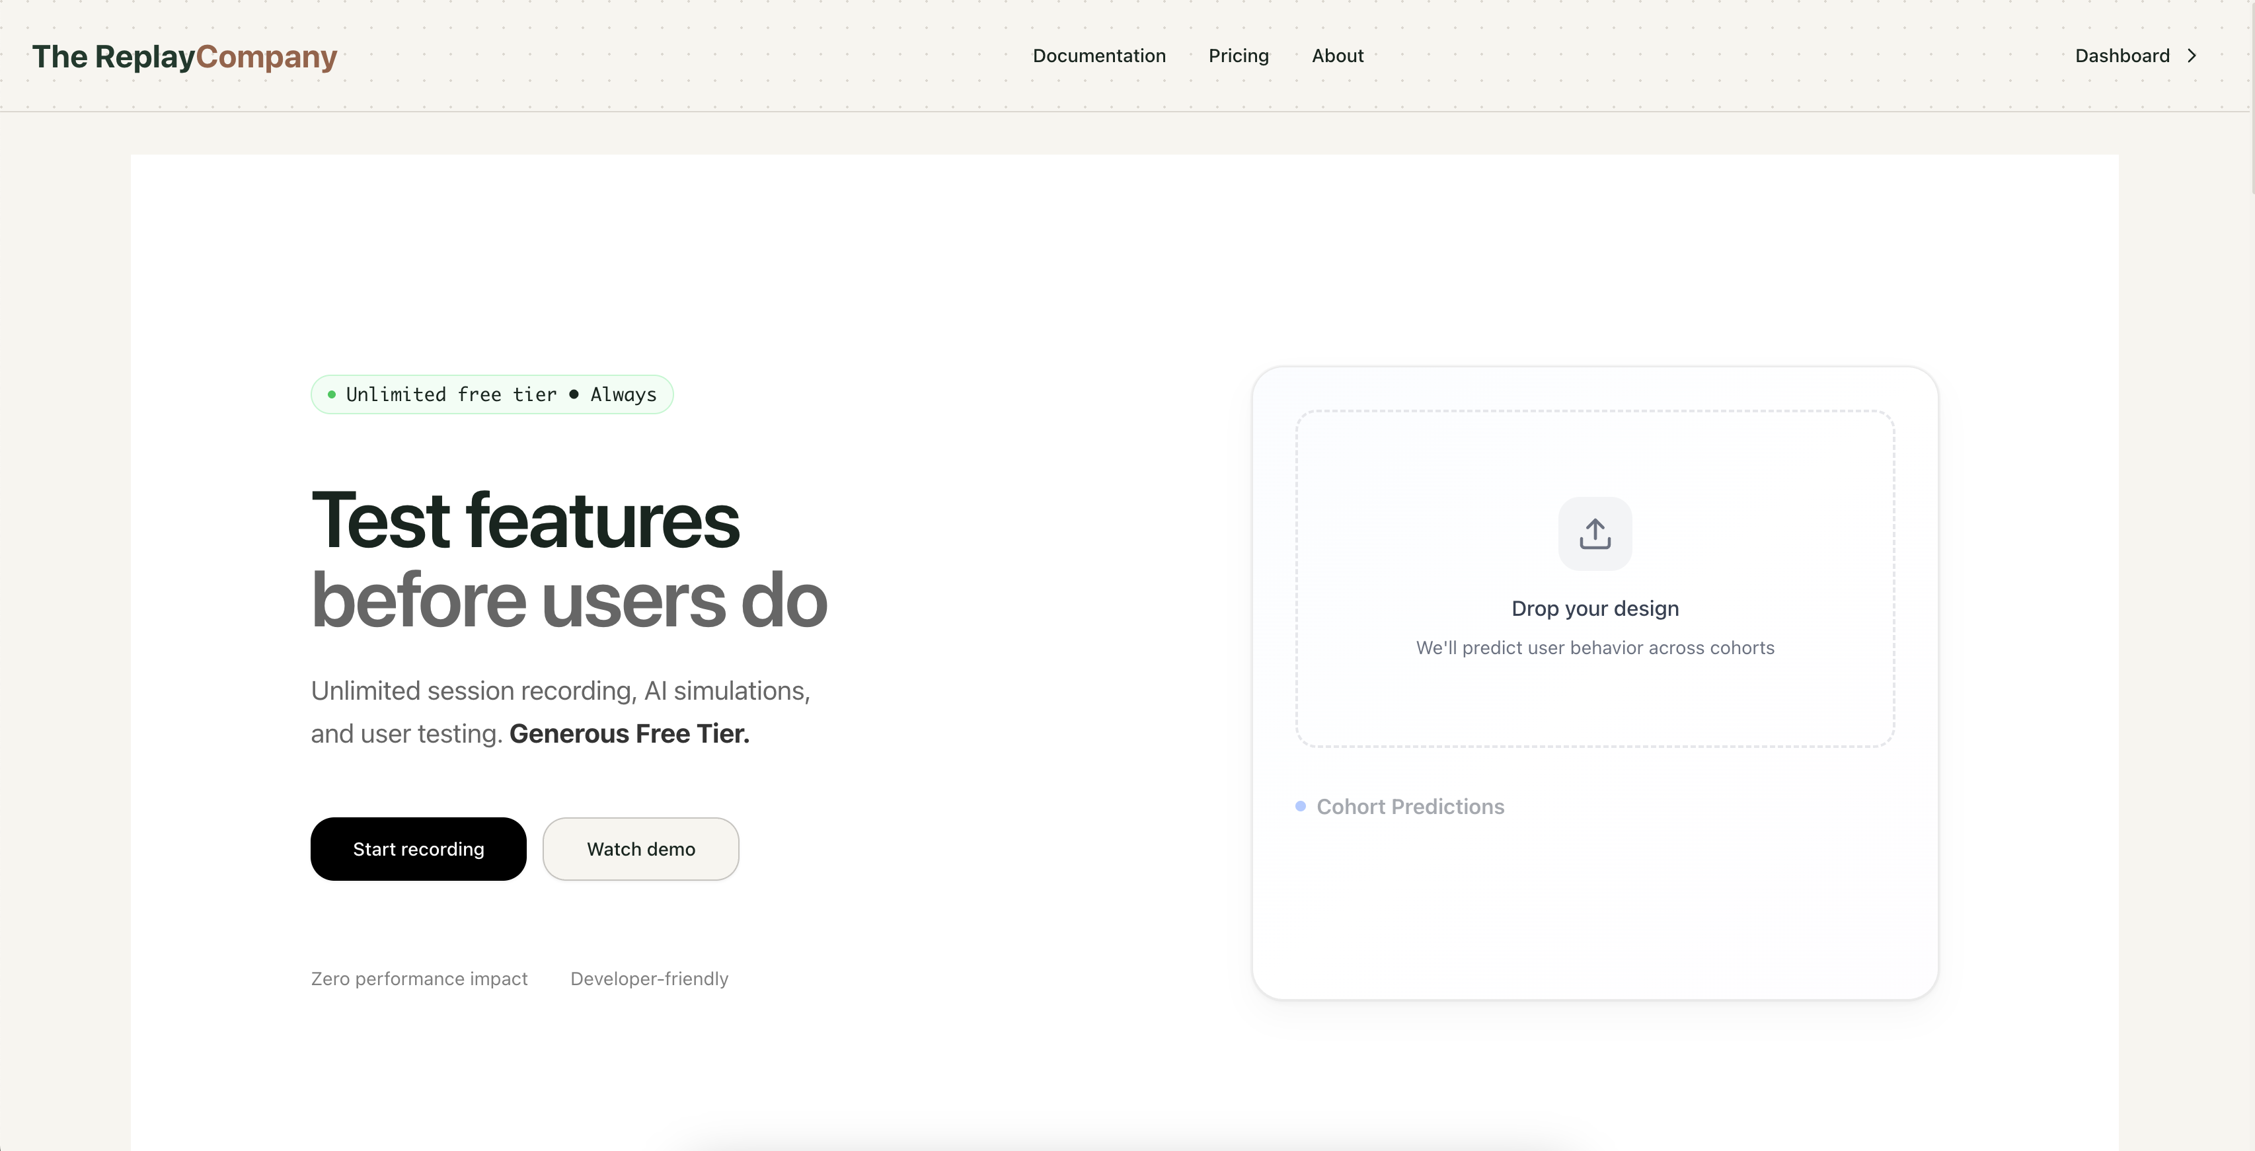Image resolution: width=2255 pixels, height=1151 pixels.
Task: Click the predict user behavior subtitle
Action: [1595, 648]
